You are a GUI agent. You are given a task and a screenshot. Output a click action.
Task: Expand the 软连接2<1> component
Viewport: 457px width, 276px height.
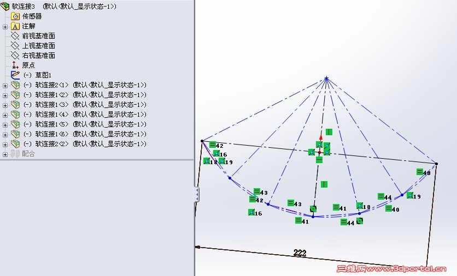[5, 86]
